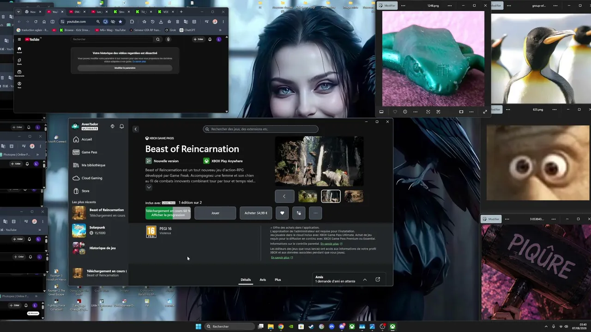591x332 pixels.
Task: Click the Jouer button
Action: pos(215,213)
